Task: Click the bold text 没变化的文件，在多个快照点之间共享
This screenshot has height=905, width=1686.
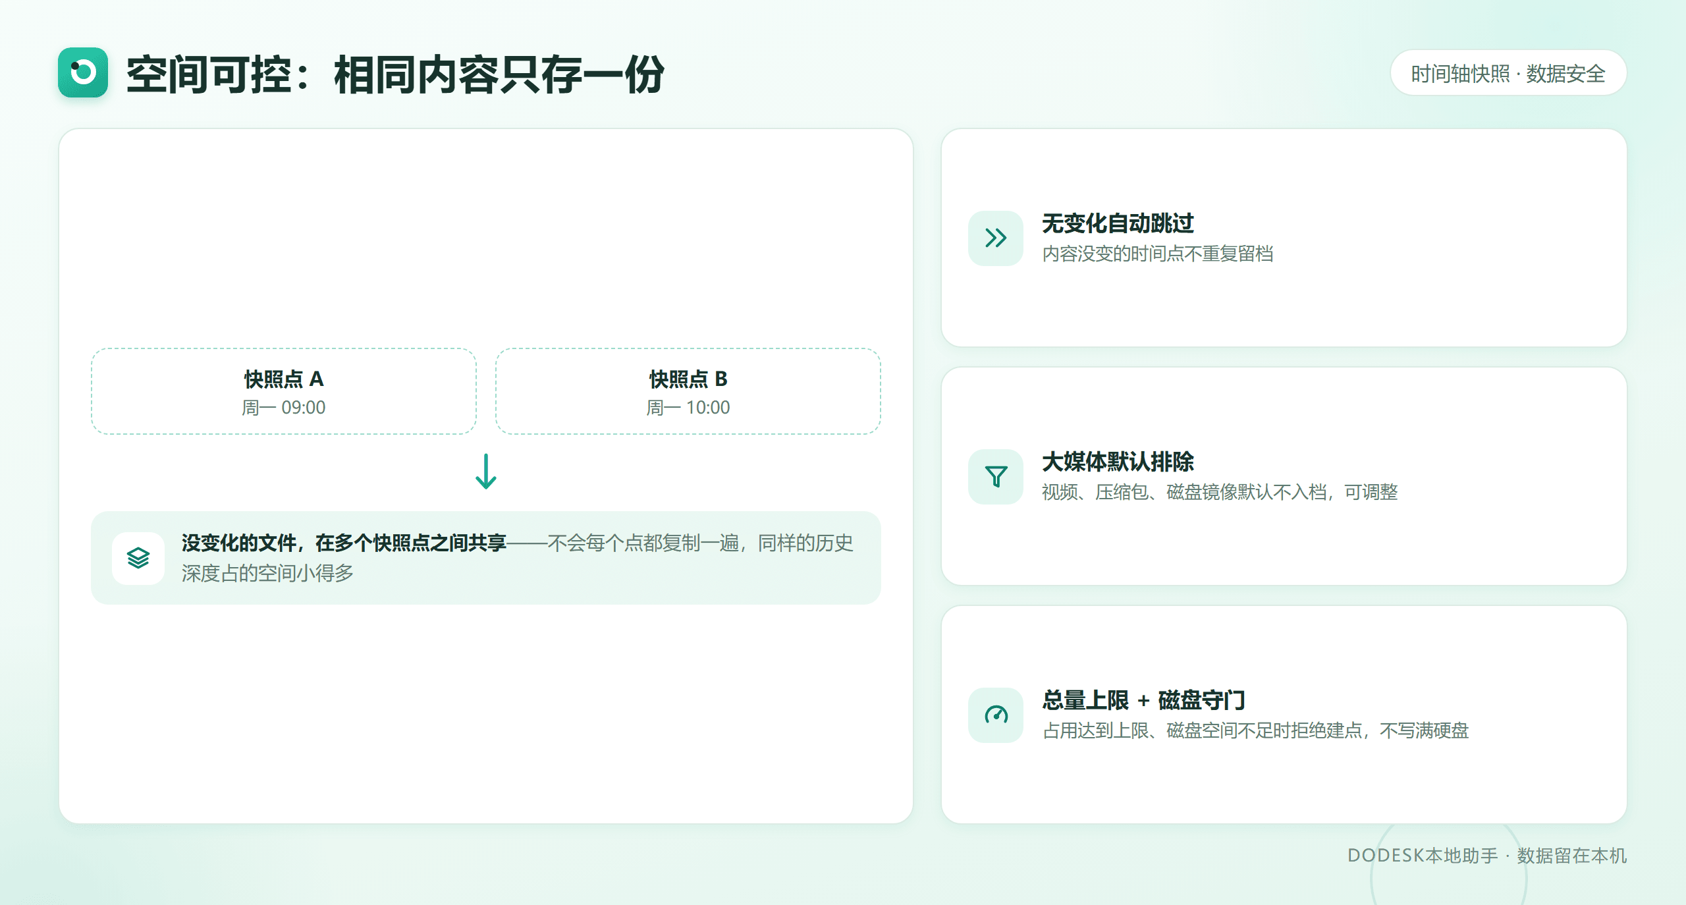Action: click(x=344, y=543)
